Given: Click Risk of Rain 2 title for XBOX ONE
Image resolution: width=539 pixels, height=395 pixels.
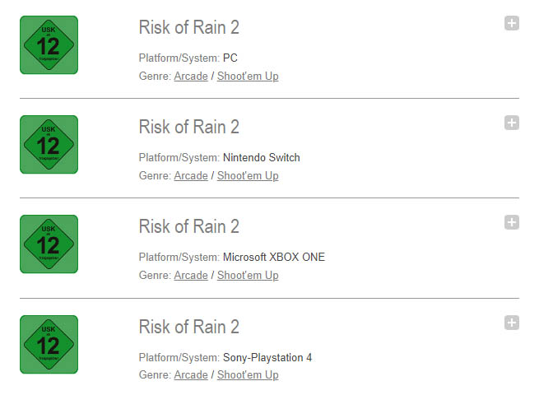Looking at the screenshot, I should tap(189, 226).
